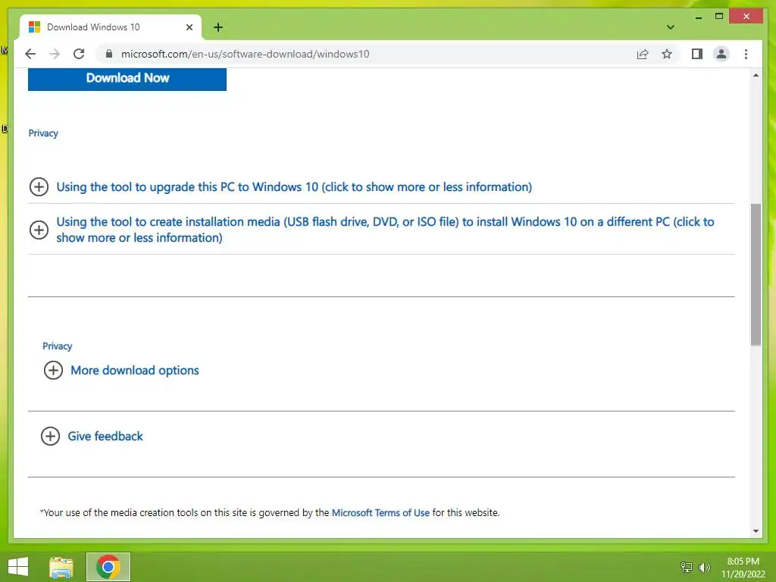Expand upgrade this PC section plus icon
This screenshot has width=776, height=582.
pos(39,187)
